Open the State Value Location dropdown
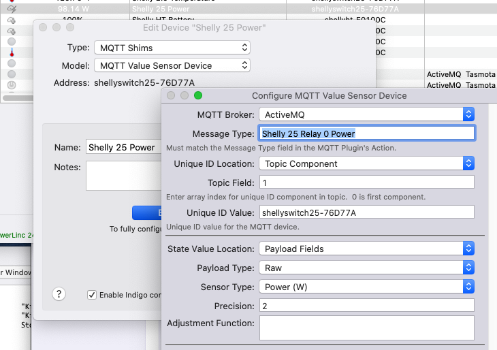The width and height of the screenshot is (497, 350). click(367, 249)
